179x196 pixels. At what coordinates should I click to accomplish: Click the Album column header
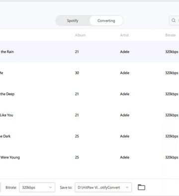click(80, 35)
